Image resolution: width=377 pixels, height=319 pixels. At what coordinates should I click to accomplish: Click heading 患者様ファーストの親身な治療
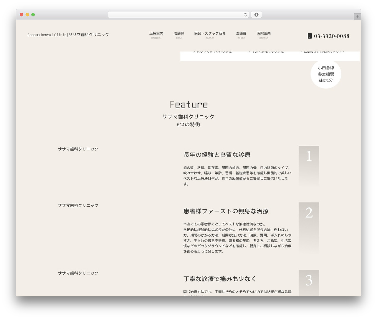pos(226,211)
